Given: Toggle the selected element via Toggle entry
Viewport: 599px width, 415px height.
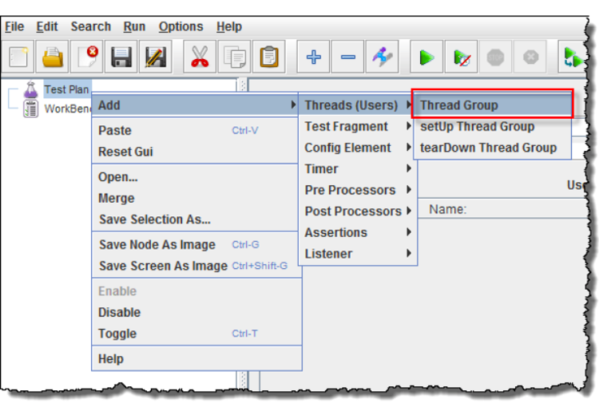Looking at the screenshot, I should (x=117, y=334).
